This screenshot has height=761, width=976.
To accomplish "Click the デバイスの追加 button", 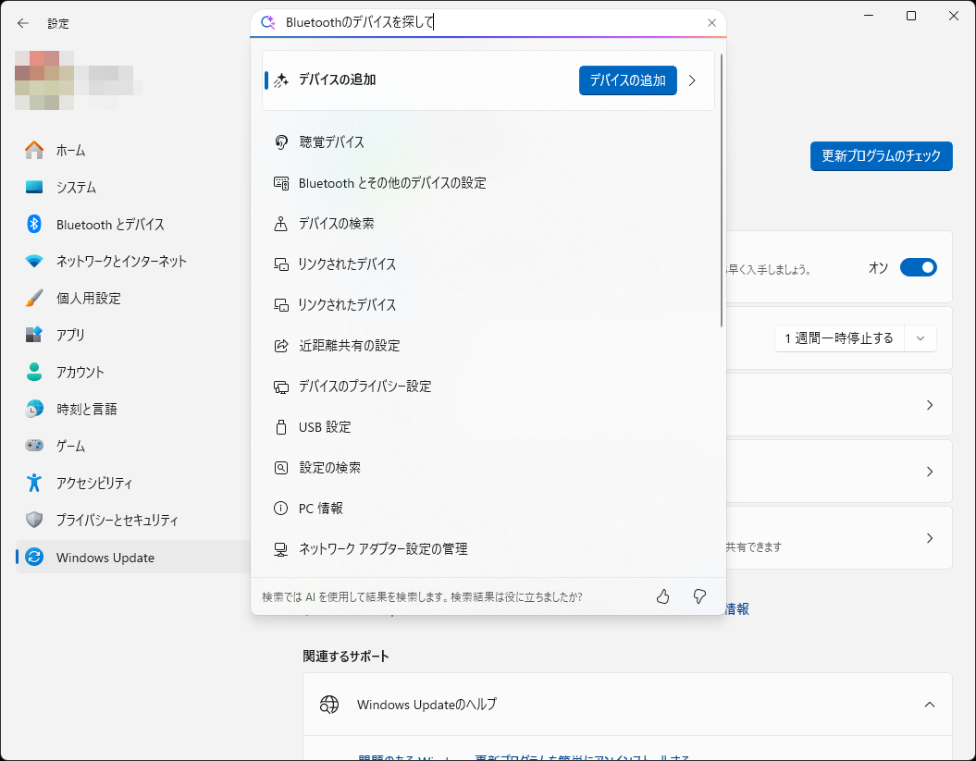I will pos(627,80).
